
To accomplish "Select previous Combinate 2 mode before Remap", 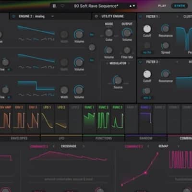I will point(148,146).
